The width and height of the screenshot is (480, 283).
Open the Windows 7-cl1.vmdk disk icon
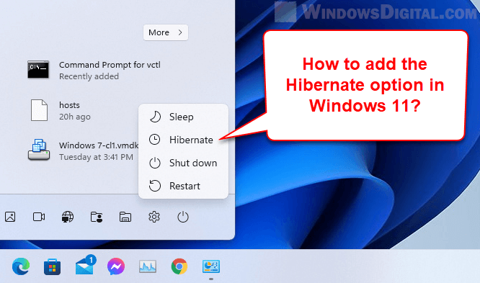pos(39,150)
